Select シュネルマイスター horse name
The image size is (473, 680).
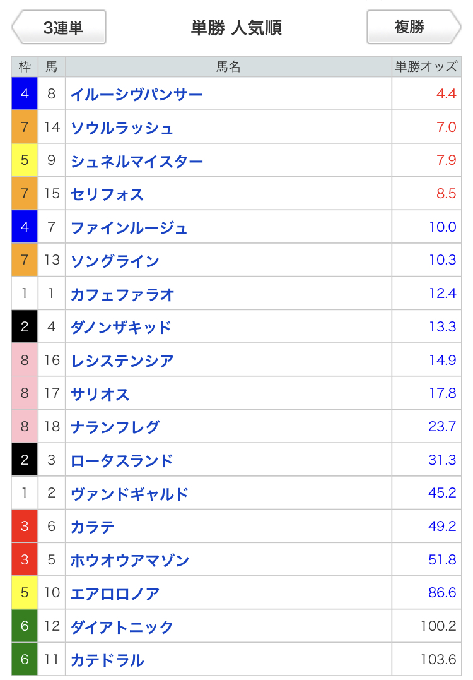click(137, 162)
